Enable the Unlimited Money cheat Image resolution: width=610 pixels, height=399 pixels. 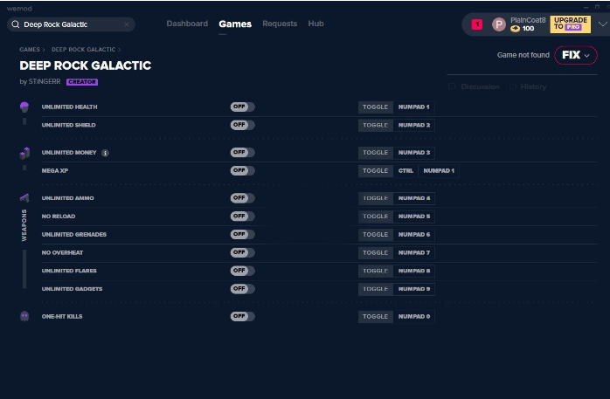tap(242, 152)
